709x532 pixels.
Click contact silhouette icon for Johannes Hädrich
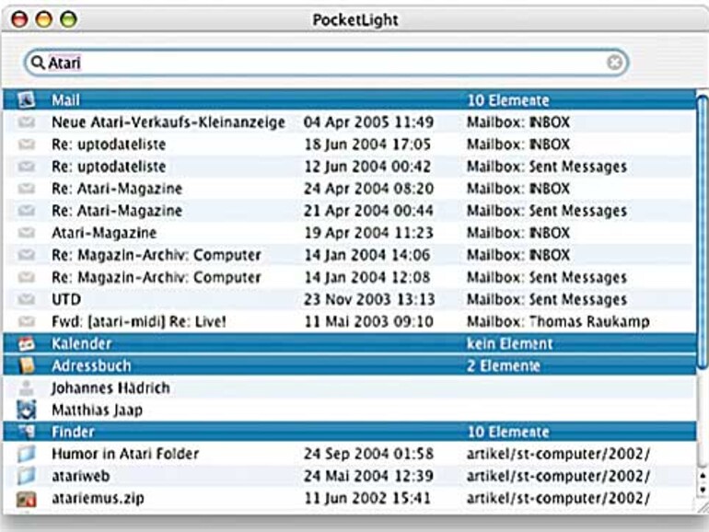tap(27, 387)
